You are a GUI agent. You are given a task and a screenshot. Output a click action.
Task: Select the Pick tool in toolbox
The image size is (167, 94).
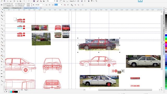click(x=2, y=9)
